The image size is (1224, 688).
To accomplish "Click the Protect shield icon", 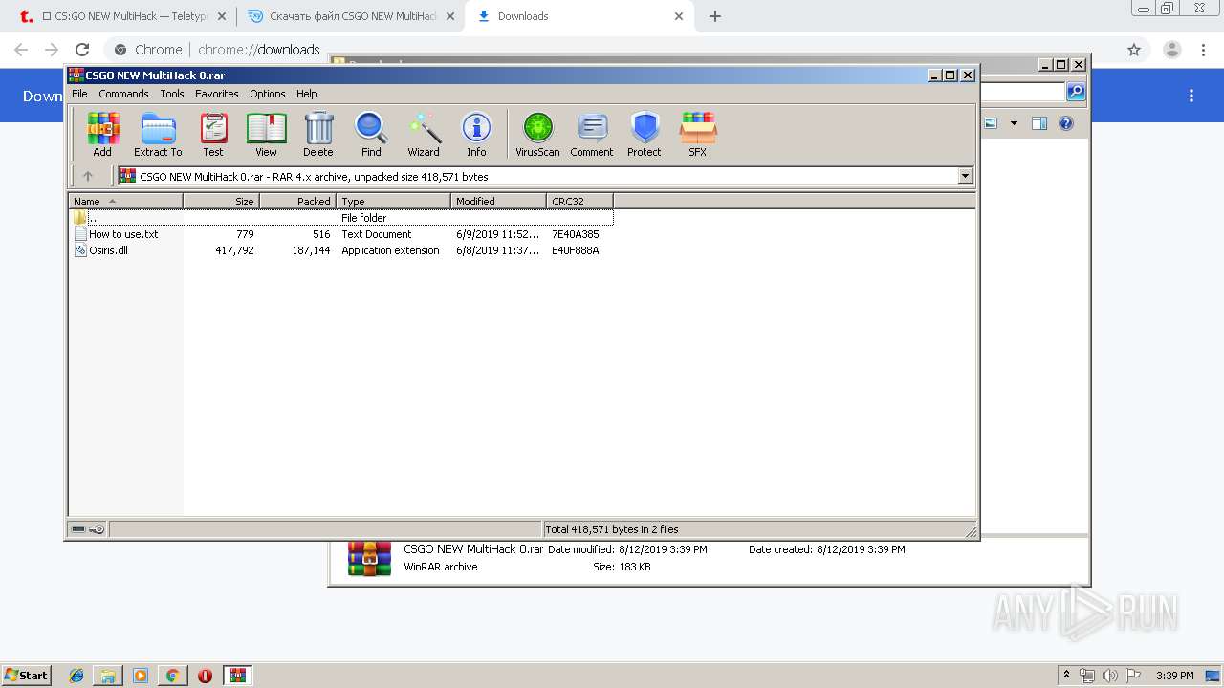I will pos(645,134).
